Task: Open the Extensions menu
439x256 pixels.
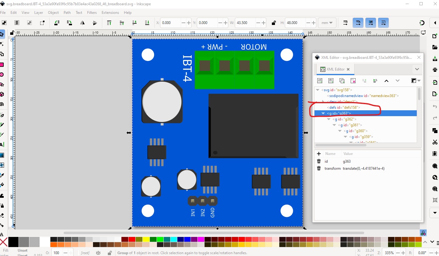Action: pos(110,13)
